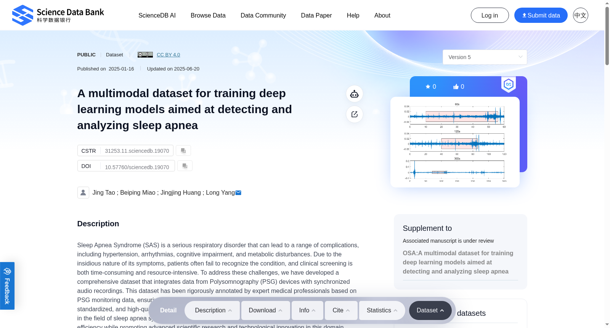Click author name Jingjing Huang
Image resolution: width=610 pixels, height=328 pixels.
[x=181, y=193]
